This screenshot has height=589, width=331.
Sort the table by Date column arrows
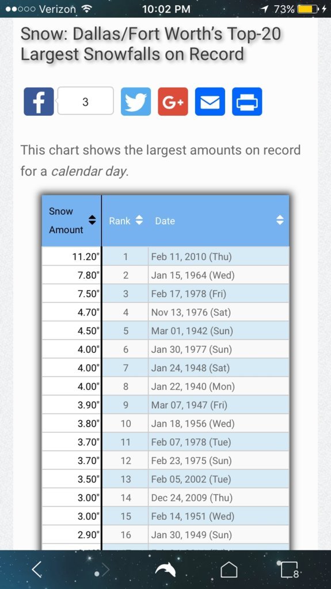click(x=280, y=220)
